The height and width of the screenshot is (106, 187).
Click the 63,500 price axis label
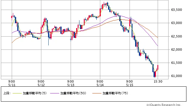176,10
